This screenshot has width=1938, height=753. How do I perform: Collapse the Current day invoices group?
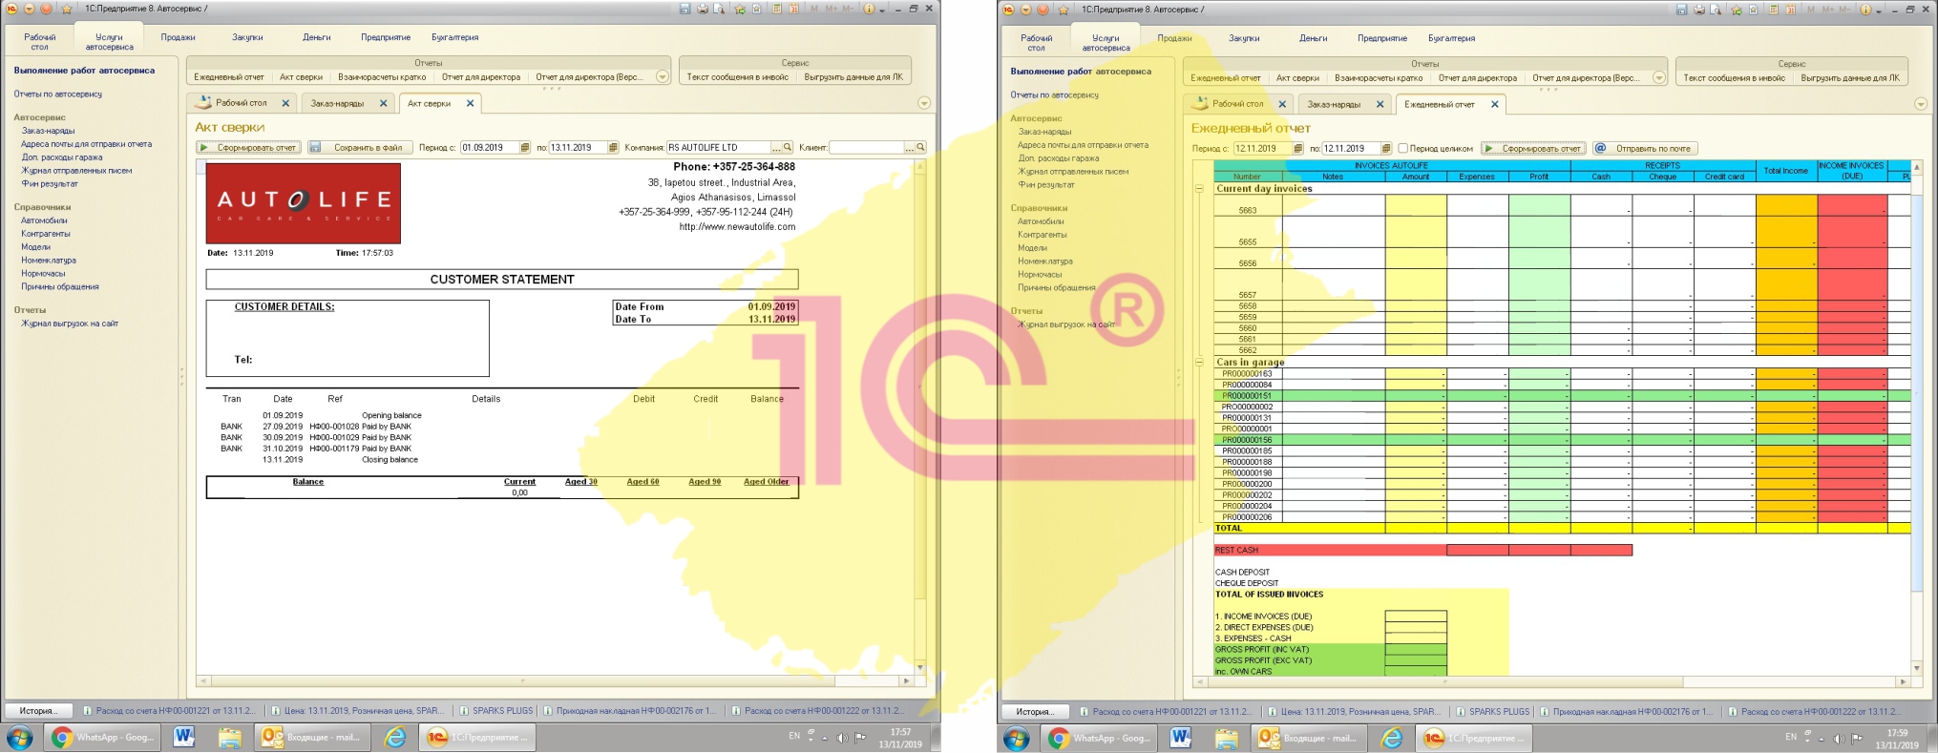pos(1199,189)
